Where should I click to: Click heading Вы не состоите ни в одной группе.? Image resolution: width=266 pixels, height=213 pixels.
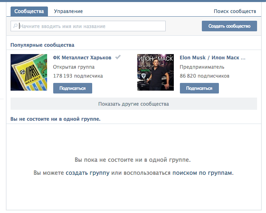56,119
